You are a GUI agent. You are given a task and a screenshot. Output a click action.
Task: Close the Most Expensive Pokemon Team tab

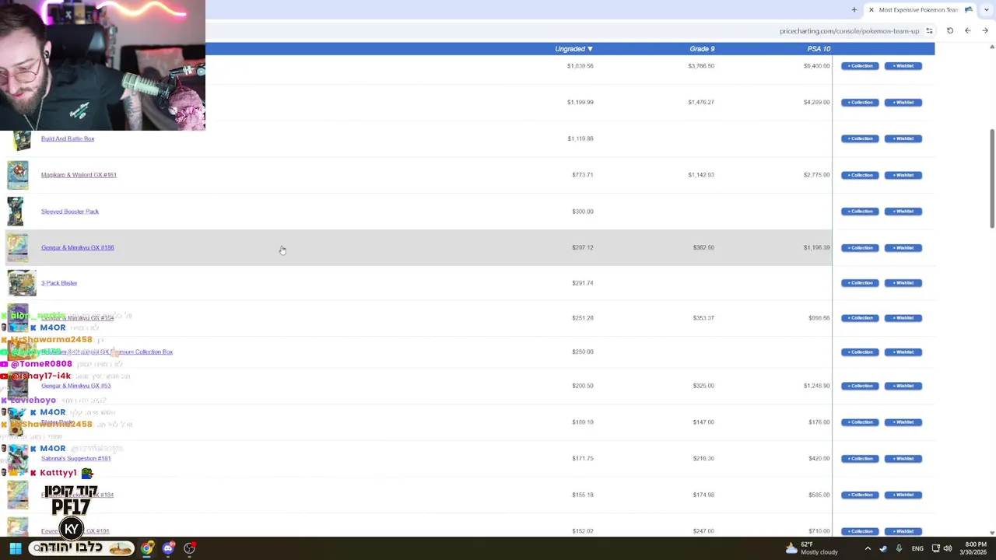point(871,10)
